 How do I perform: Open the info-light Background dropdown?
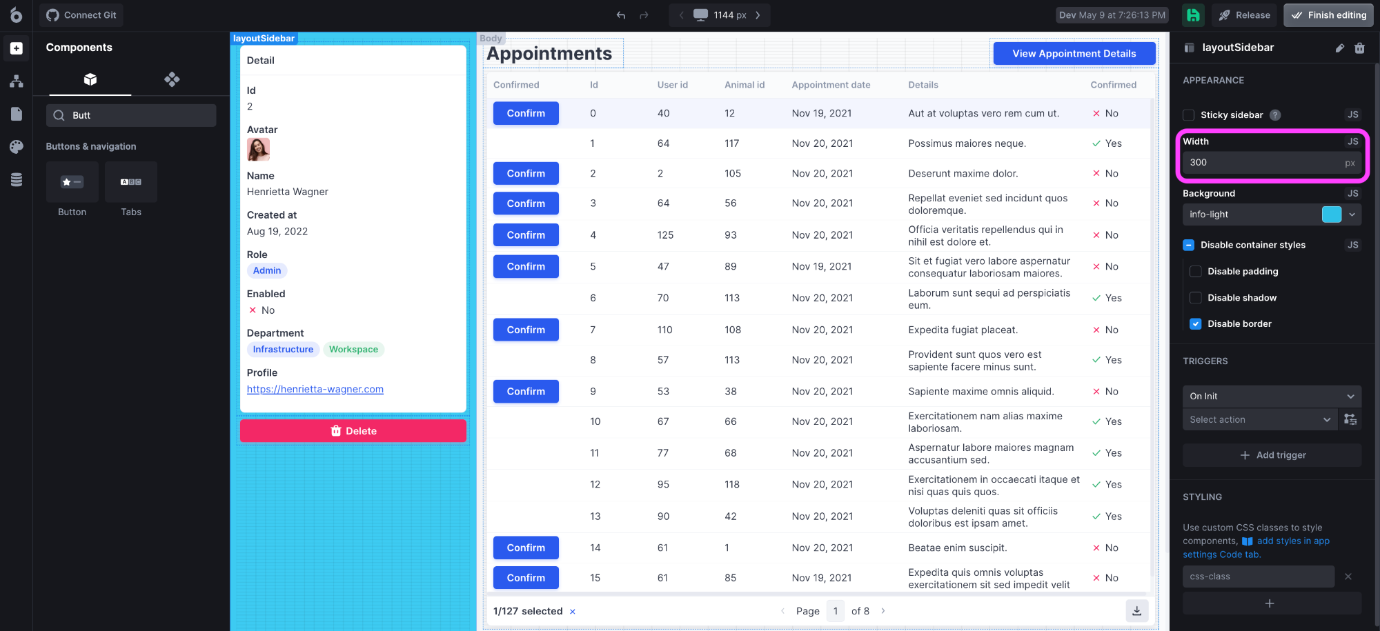[1353, 214]
